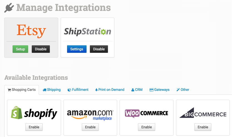Click the Etsy logo
The width and height of the screenshot is (232, 137).
(x=31, y=31)
